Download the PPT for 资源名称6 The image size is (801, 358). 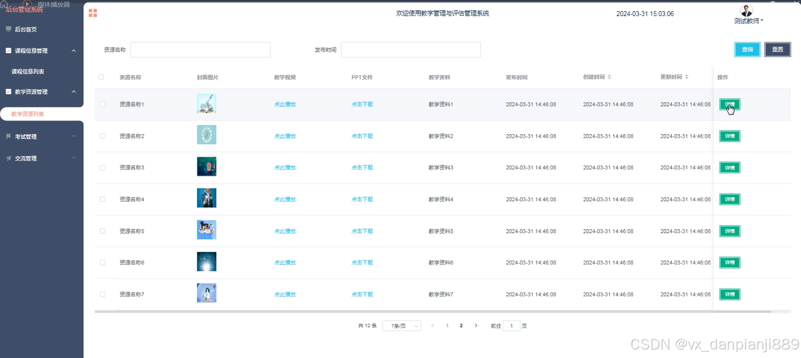tap(362, 263)
